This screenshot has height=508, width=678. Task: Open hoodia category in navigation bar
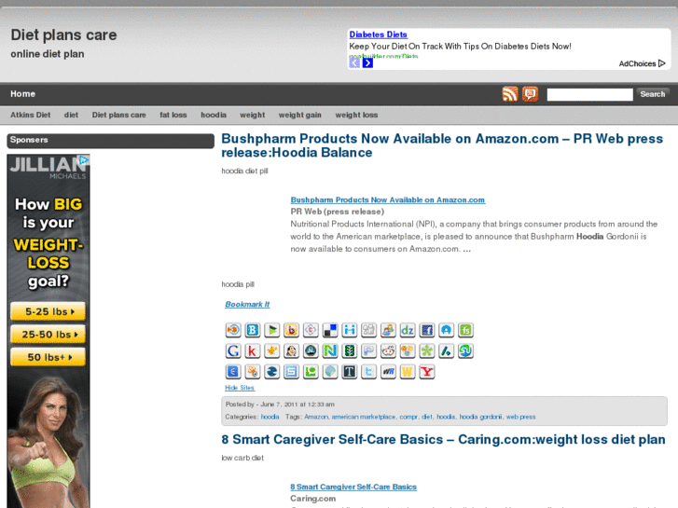coord(214,115)
